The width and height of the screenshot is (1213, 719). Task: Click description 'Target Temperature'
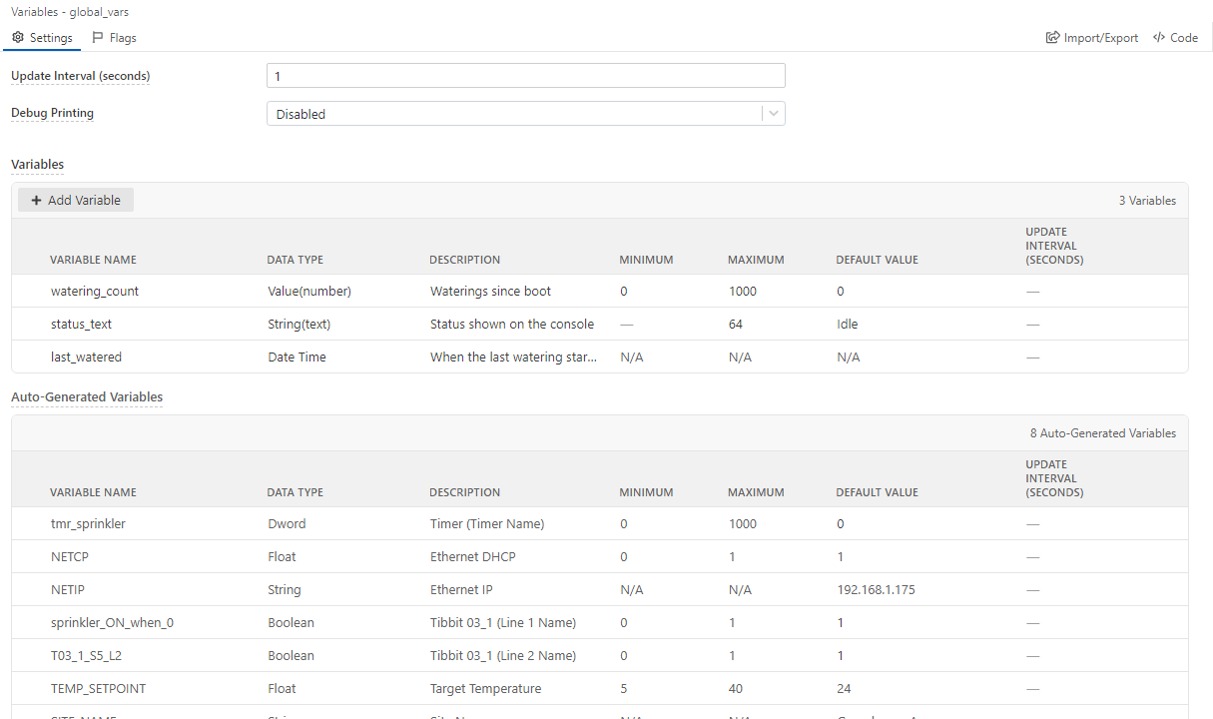click(485, 688)
